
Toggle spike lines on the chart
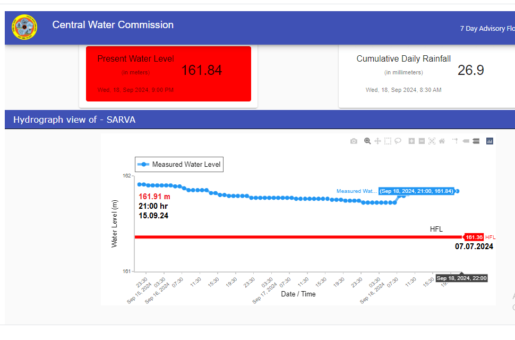click(x=455, y=141)
